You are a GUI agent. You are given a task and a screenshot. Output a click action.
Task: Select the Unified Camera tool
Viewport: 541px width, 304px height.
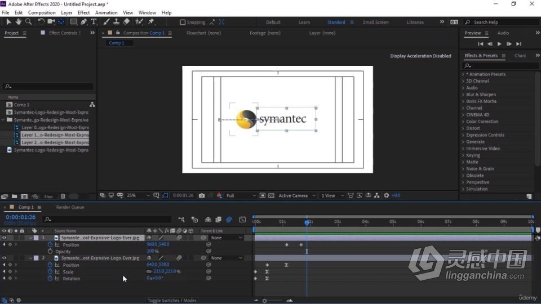[51, 22]
